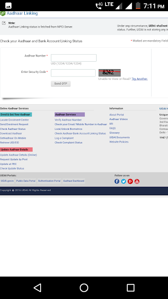This screenshot has width=168, height=299.
Task: Open the Google Plus follow icon
Action: click(x=130, y=181)
